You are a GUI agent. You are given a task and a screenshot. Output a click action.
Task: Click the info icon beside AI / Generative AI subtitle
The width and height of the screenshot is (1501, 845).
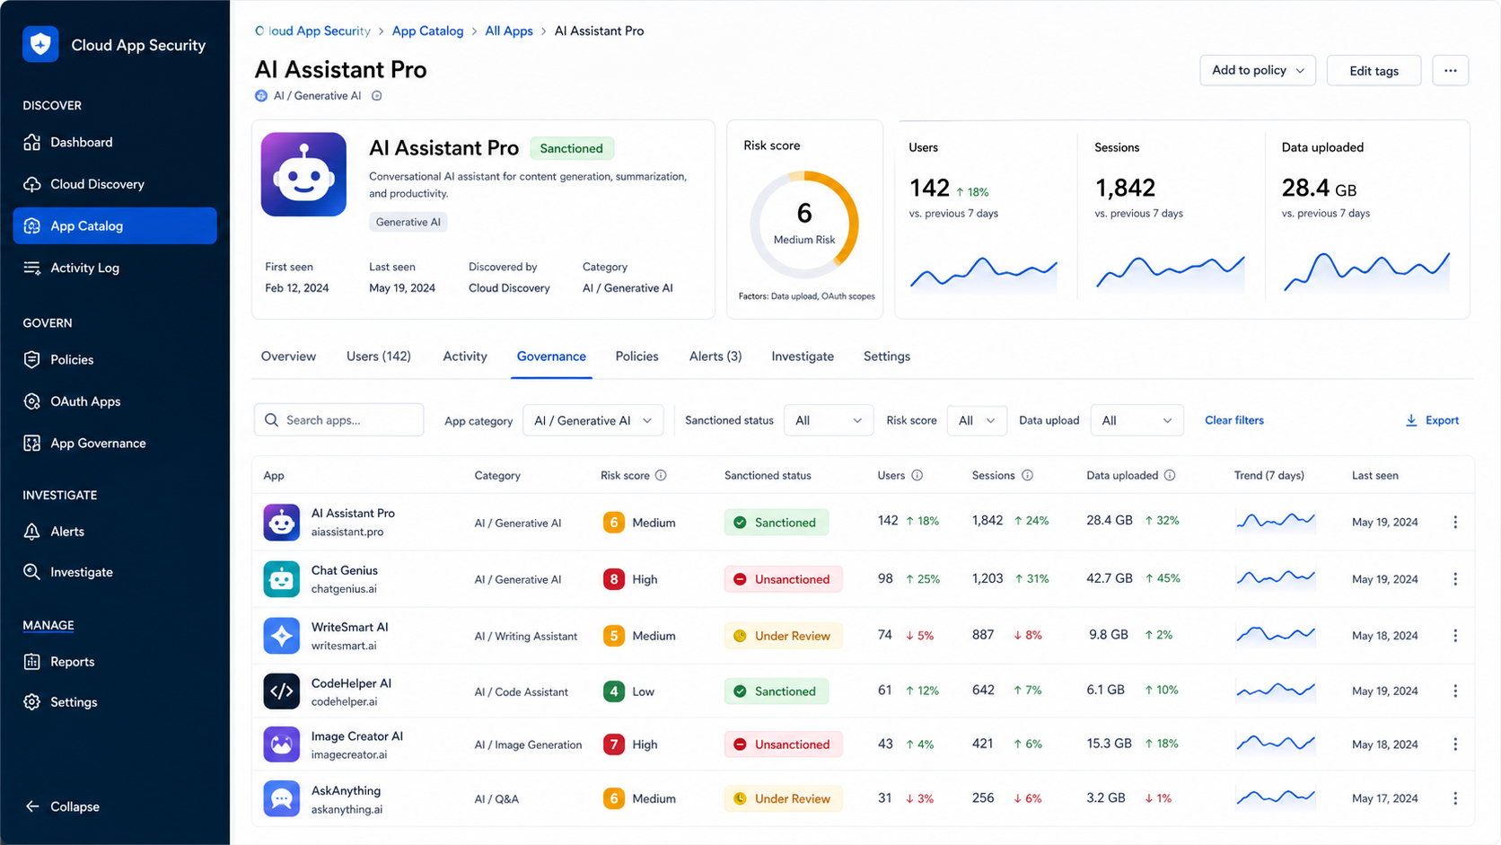pyautogui.click(x=377, y=96)
